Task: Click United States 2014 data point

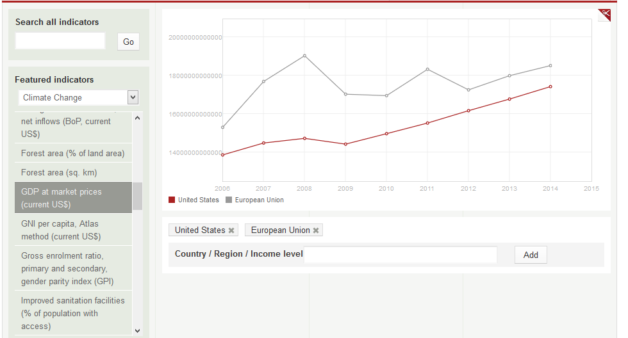Action: coord(550,86)
